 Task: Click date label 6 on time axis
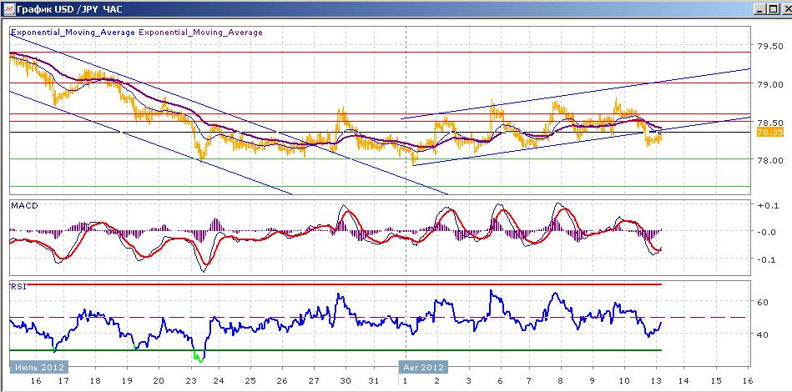coord(501,379)
